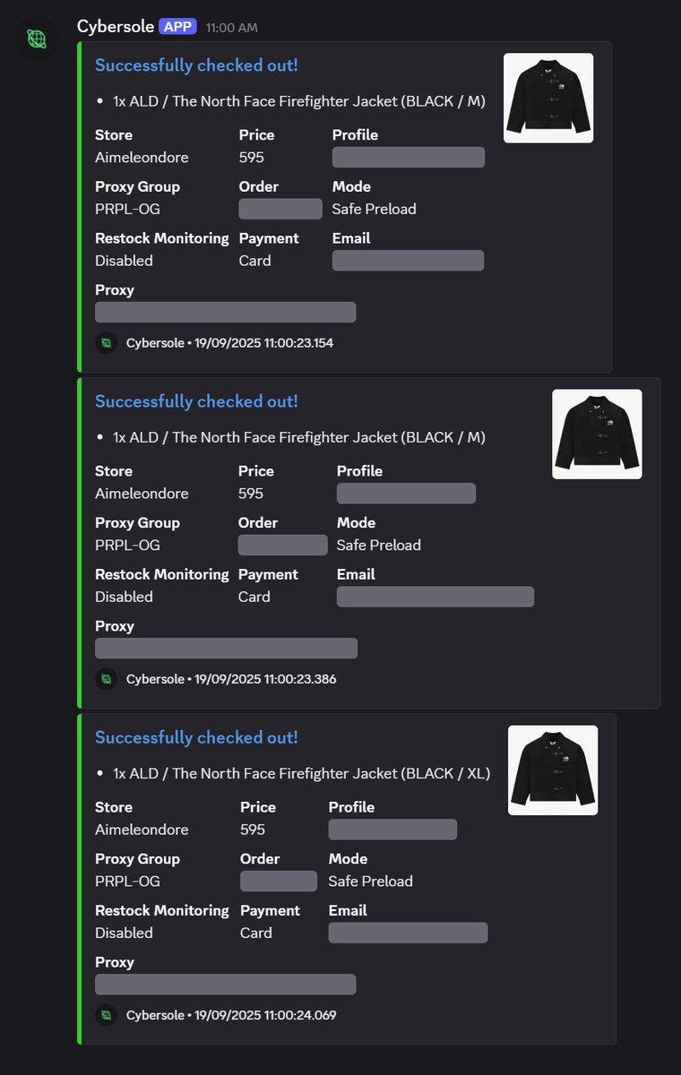Click Disabled restock value in BLACK / XL embed
This screenshot has width=681, height=1075.
(x=124, y=933)
